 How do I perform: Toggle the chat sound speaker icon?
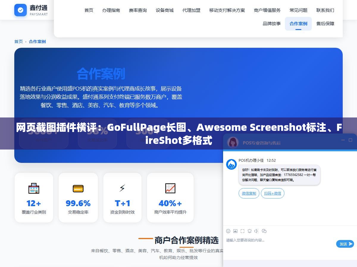(256, 231)
